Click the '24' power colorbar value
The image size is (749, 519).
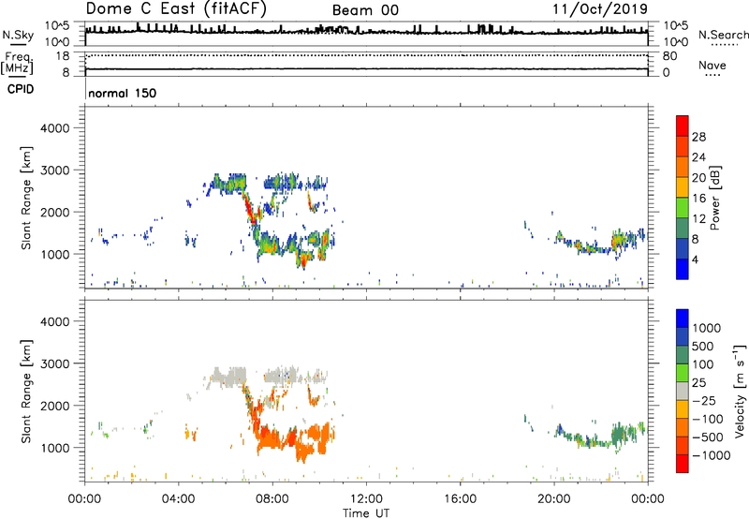click(698, 157)
